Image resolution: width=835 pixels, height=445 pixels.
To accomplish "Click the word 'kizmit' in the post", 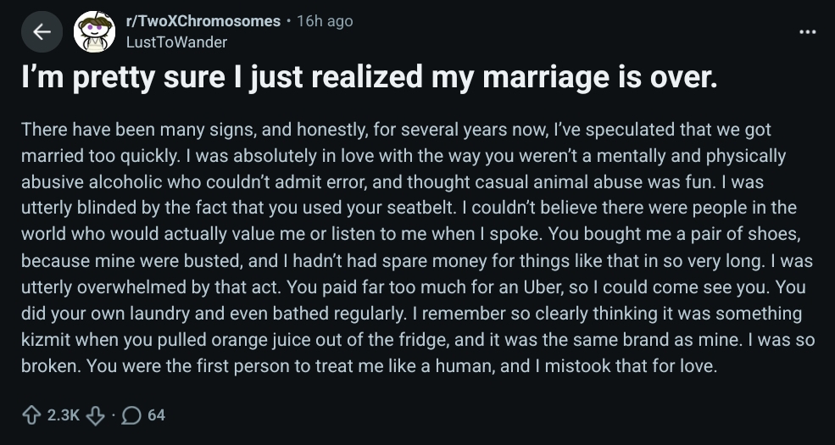I will click(46, 340).
